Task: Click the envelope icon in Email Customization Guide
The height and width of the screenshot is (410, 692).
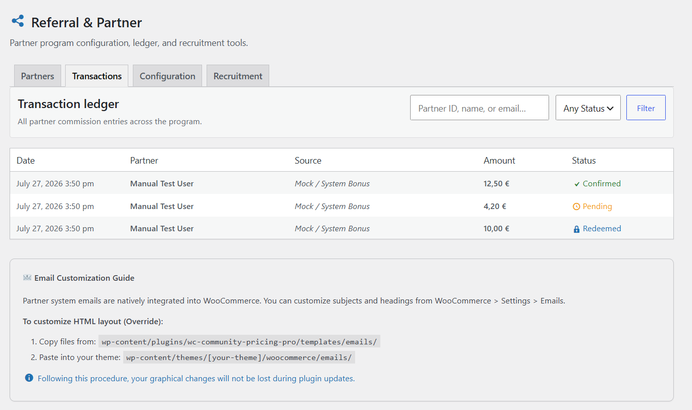Action: pos(27,278)
